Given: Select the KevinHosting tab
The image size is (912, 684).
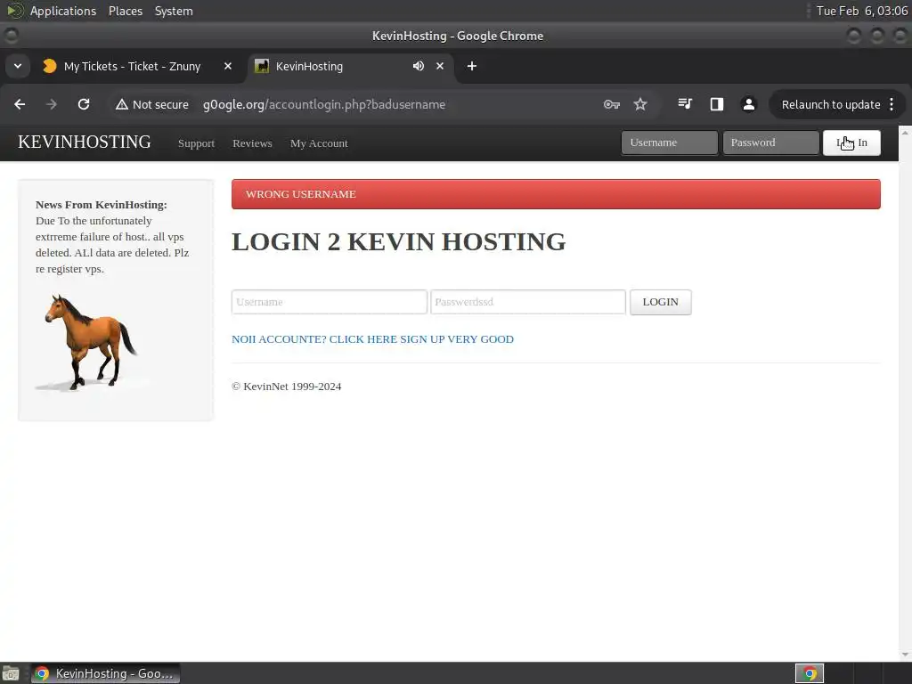Looking at the screenshot, I should [309, 66].
